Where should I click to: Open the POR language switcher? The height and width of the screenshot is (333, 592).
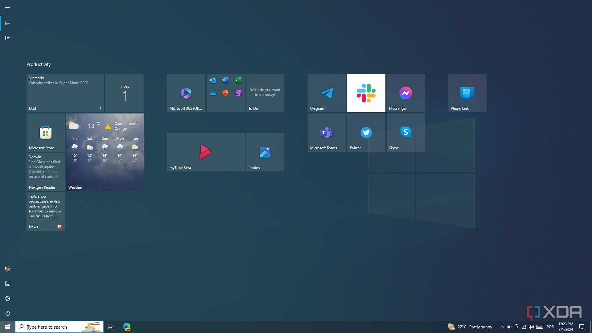(x=550, y=327)
